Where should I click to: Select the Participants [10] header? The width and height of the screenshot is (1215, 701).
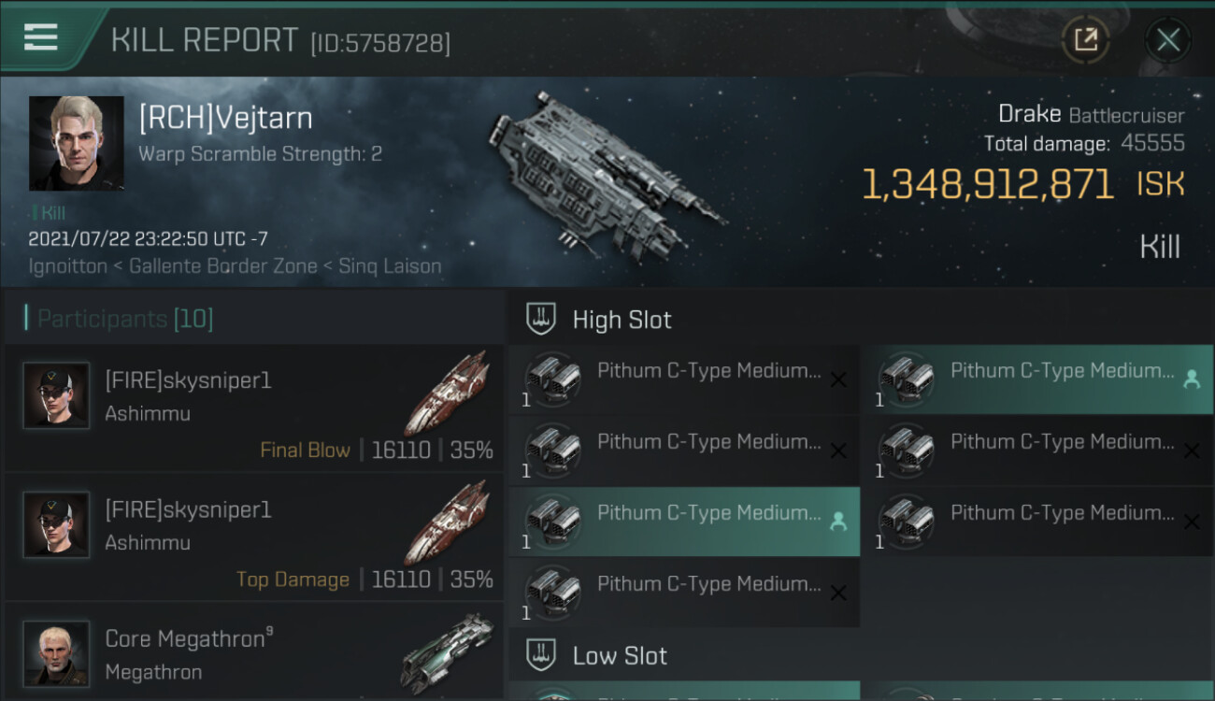point(125,319)
